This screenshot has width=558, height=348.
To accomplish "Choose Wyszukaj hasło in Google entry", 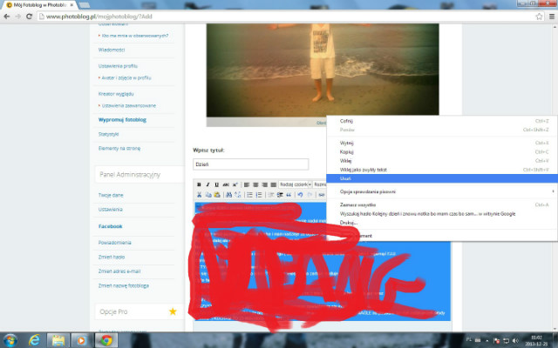I will pyautogui.click(x=442, y=214).
